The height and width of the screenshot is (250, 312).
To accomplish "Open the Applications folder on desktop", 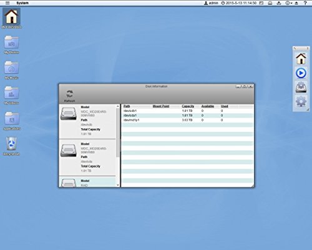I will [x=12, y=118].
